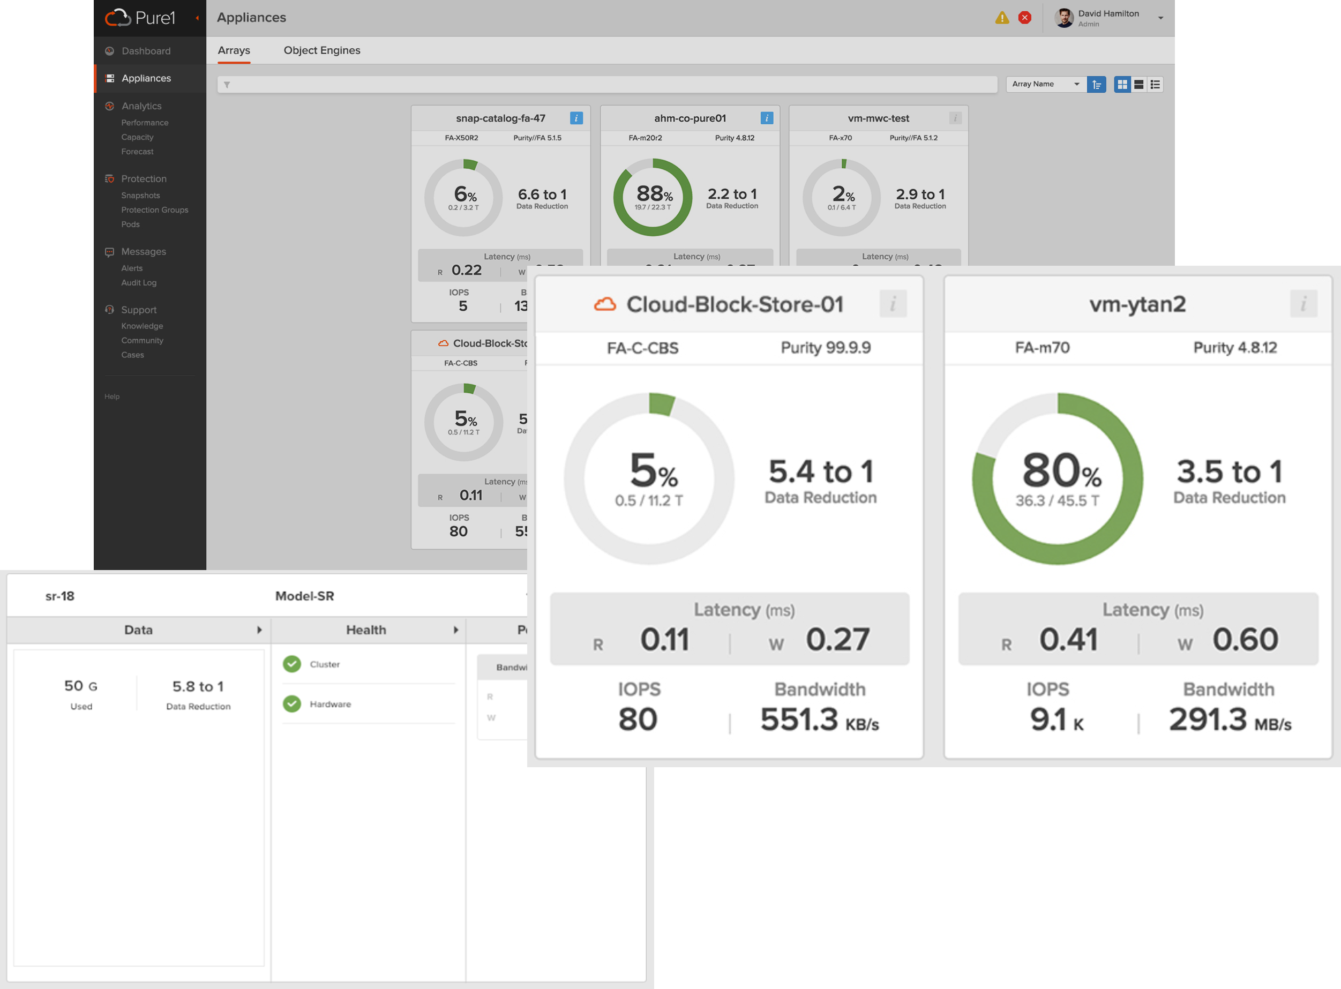
Task: Go to Protection Groups link
Action: [x=154, y=209]
